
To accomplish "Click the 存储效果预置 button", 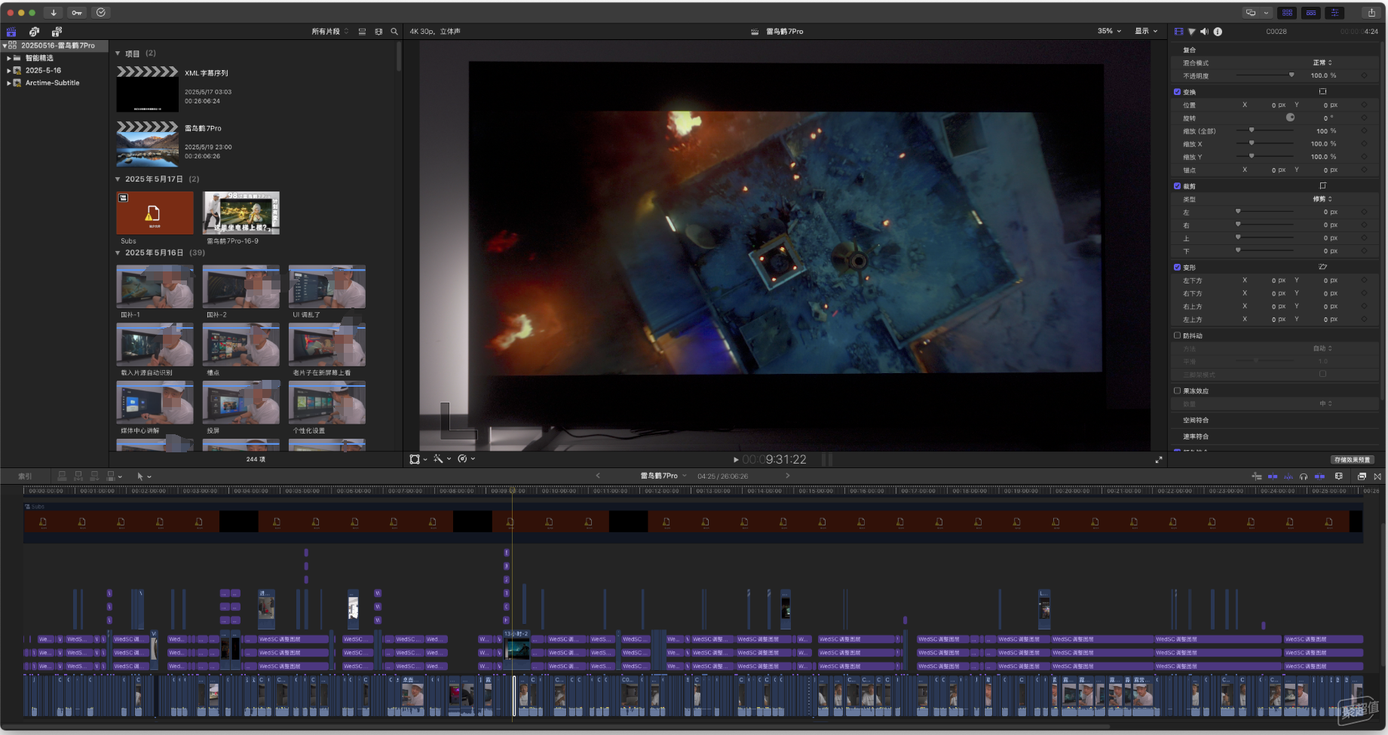I will click(1353, 459).
